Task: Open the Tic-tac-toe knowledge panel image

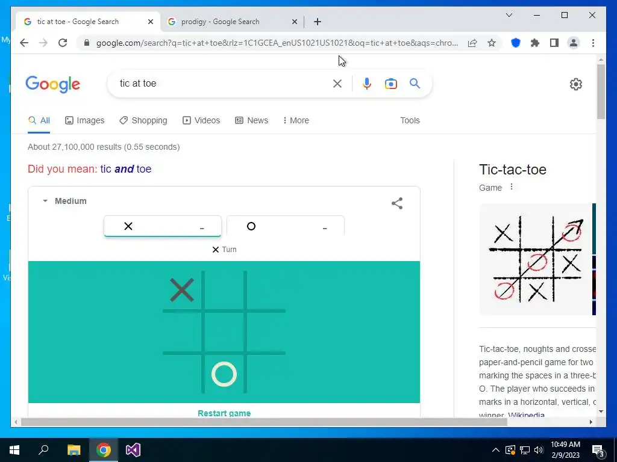Action: click(x=536, y=259)
